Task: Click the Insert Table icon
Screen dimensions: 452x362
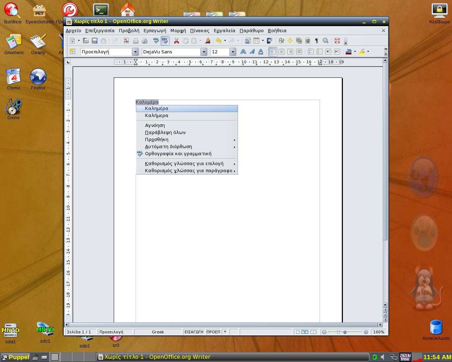Action: [257, 41]
